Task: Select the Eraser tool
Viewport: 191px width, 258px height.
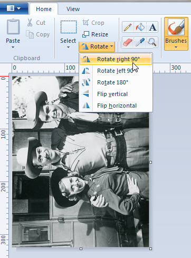Action: click(128, 42)
